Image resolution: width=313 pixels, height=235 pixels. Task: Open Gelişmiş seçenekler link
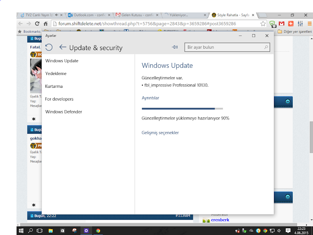[160, 133]
